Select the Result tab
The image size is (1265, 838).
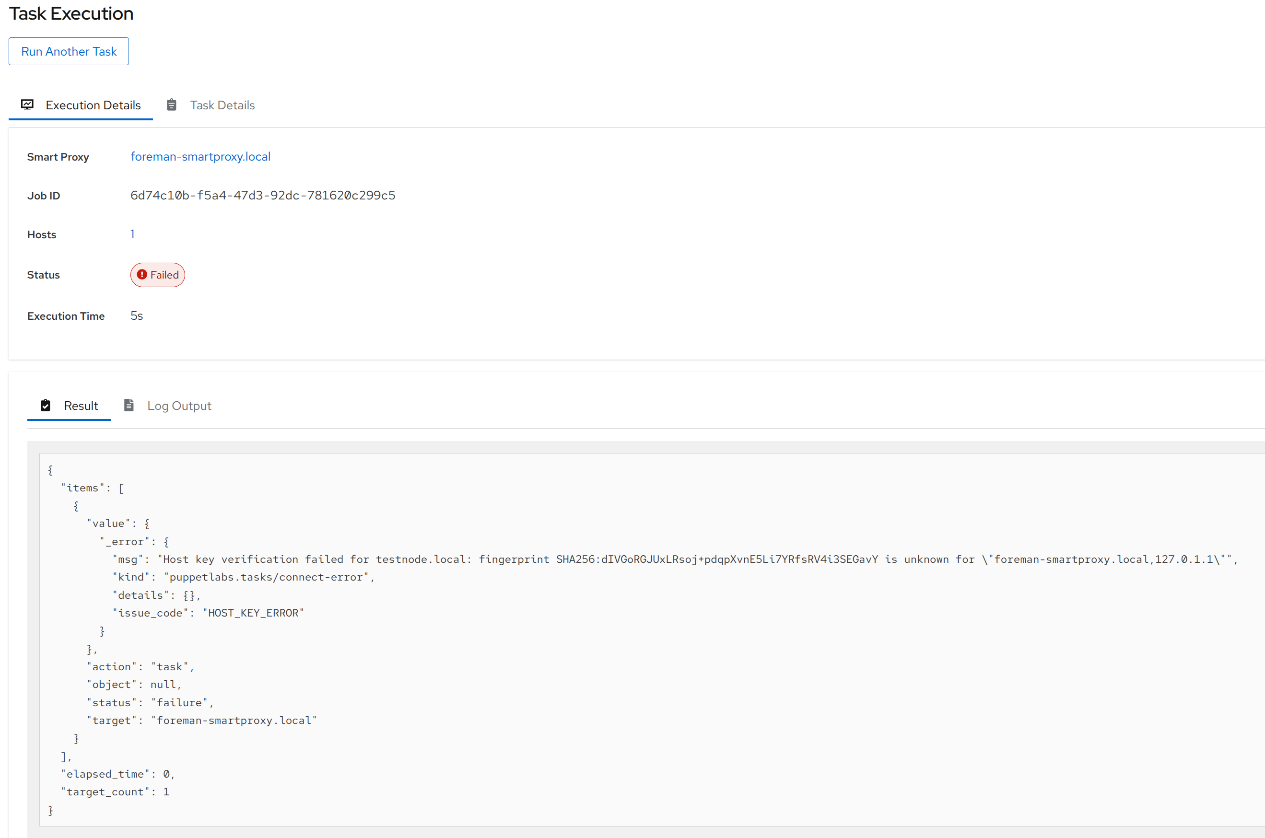pos(81,405)
